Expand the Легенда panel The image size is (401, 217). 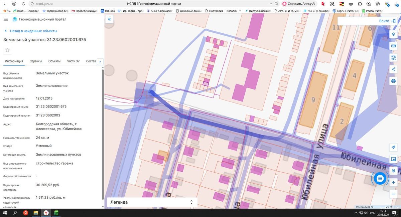[152, 202]
